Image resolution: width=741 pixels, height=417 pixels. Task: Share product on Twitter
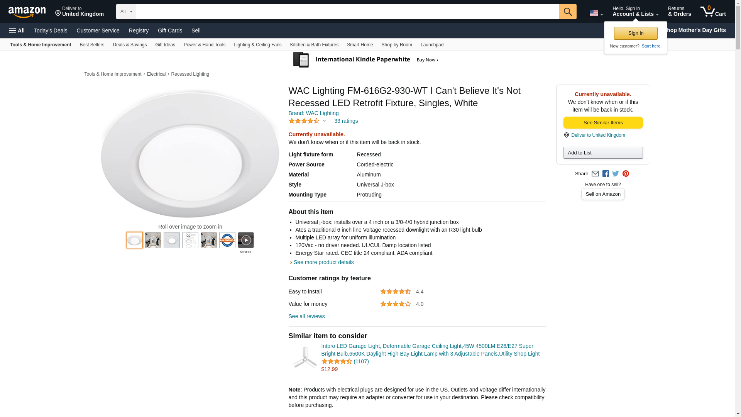(616, 174)
